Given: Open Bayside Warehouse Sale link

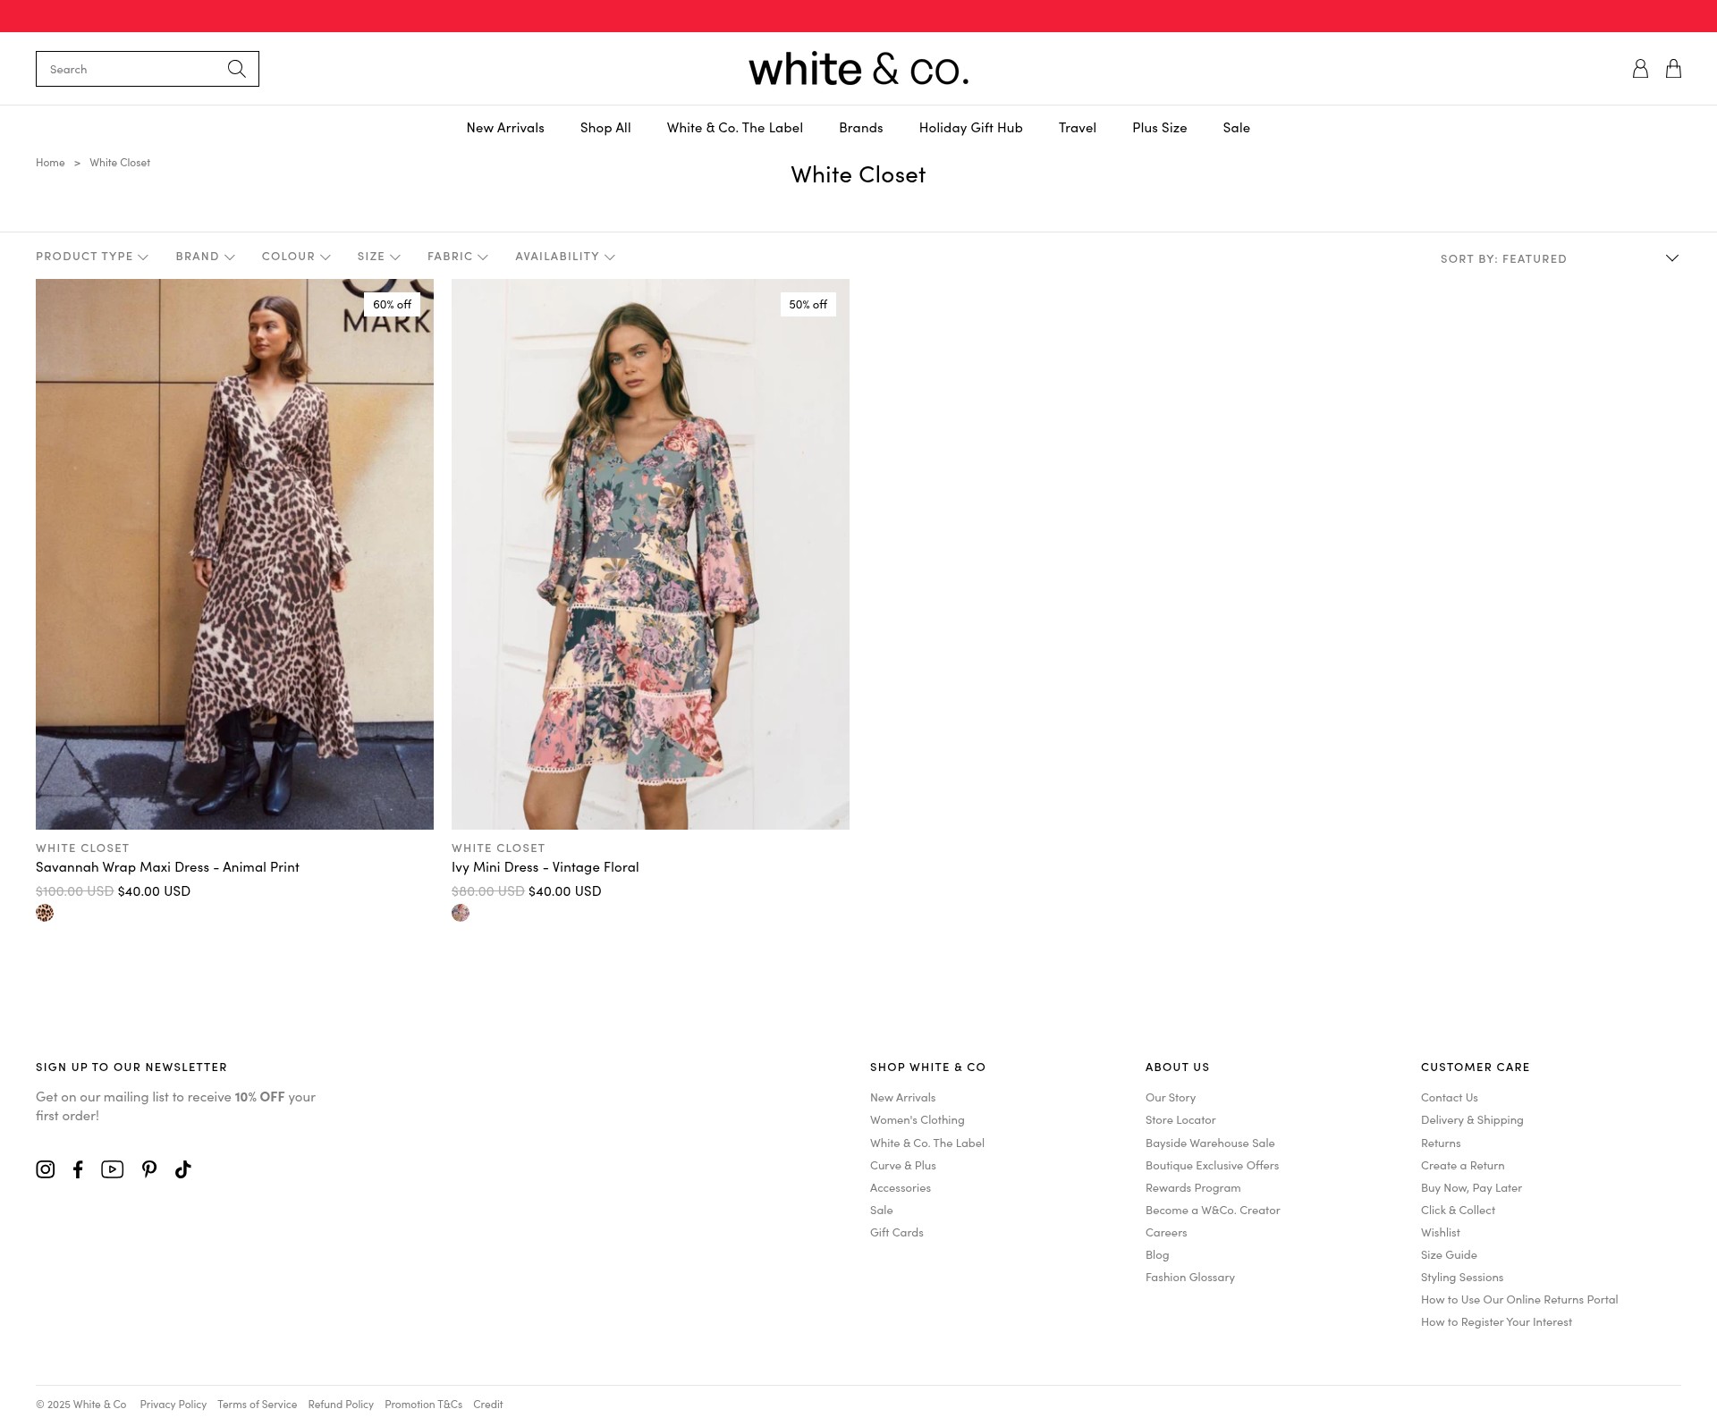Looking at the screenshot, I should pyautogui.click(x=1210, y=1143).
